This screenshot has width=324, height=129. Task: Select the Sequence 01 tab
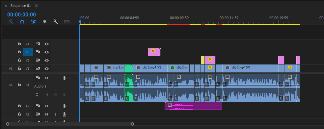20,6
